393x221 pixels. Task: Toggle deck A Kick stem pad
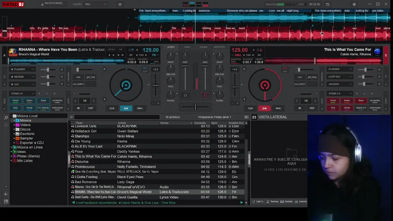(15, 108)
